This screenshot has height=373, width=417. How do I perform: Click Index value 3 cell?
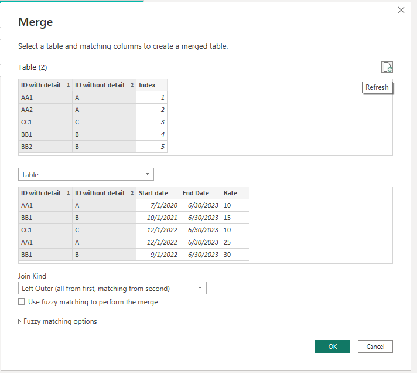click(152, 122)
